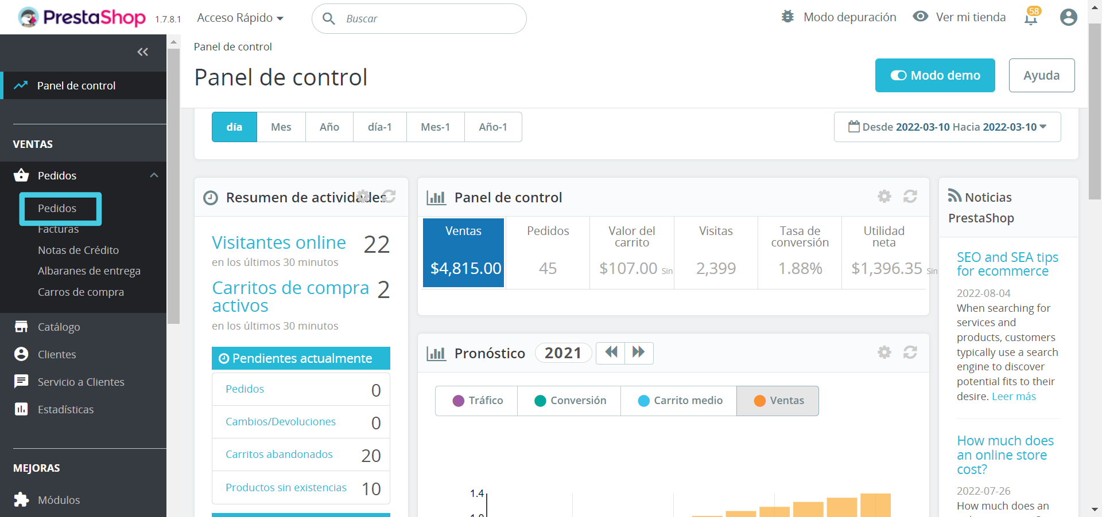This screenshot has width=1102, height=517.
Task: Open Carros de compra in sidebar
Action: point(81,292)
